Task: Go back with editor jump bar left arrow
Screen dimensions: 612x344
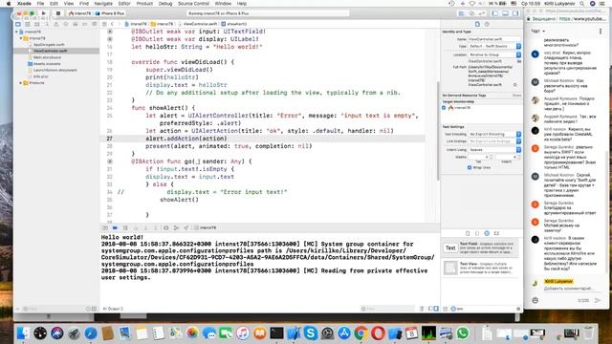Action: (112, 24)
